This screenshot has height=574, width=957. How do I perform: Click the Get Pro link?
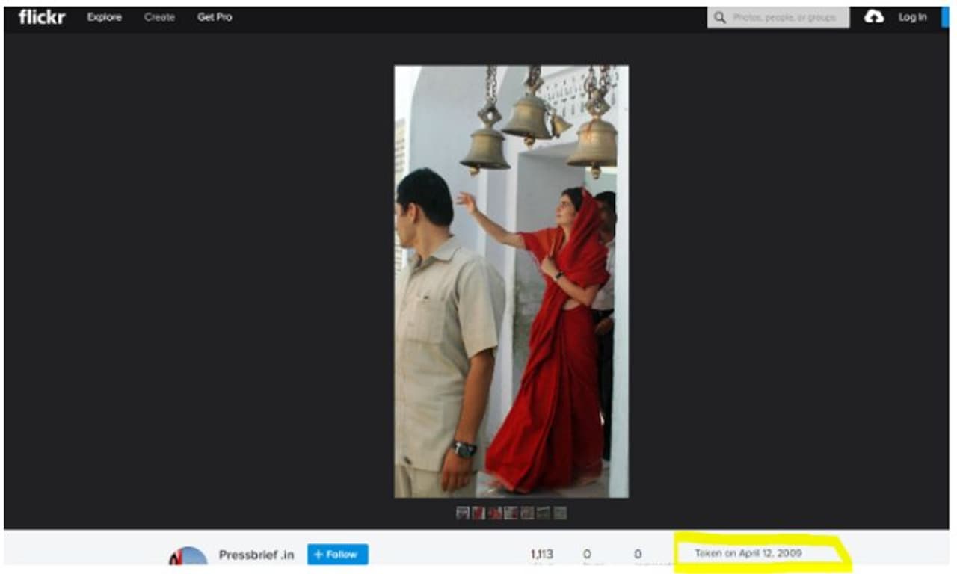pyautogui.click(x=215, y=17)
